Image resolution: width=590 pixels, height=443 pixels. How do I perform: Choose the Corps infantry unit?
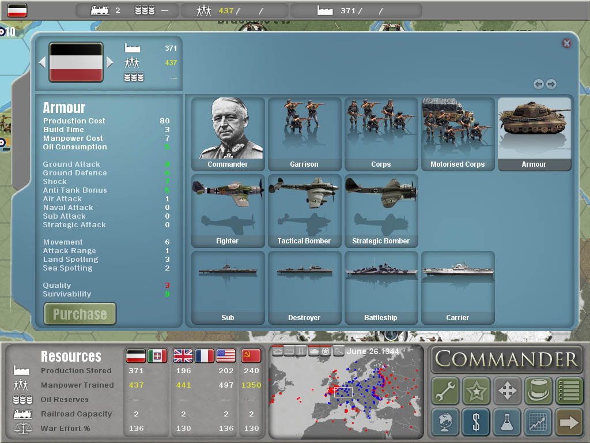(381, 134)
